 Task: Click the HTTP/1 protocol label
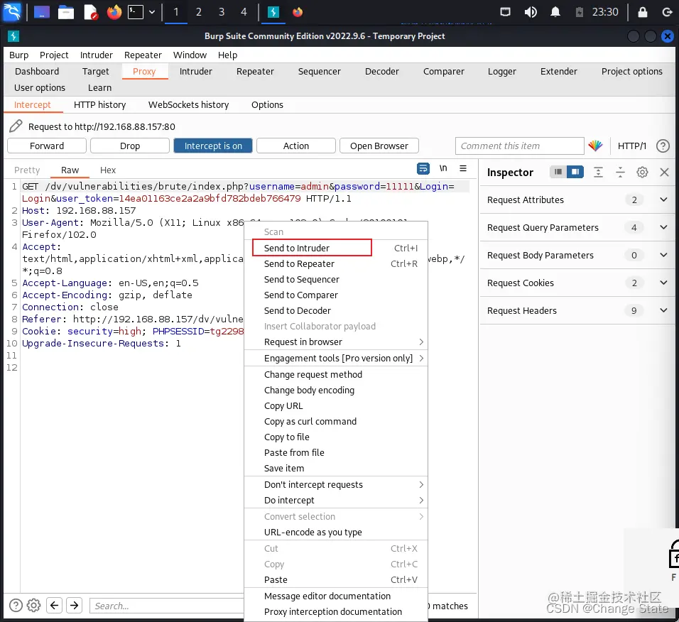tap(632, 146)
